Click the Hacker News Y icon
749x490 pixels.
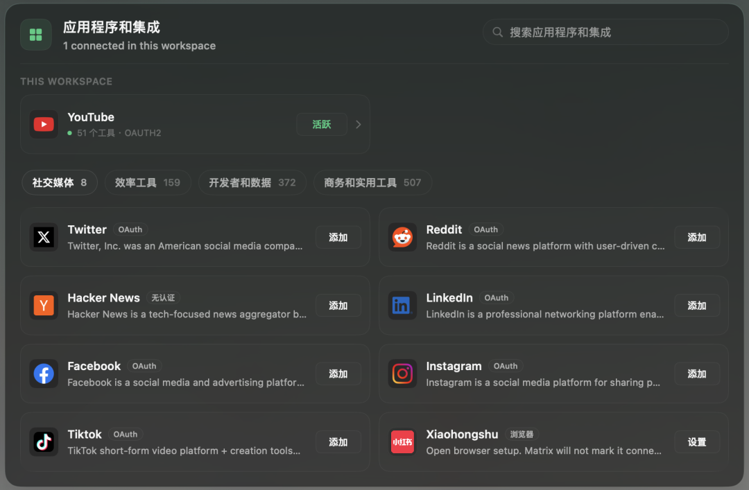(44, 305)
